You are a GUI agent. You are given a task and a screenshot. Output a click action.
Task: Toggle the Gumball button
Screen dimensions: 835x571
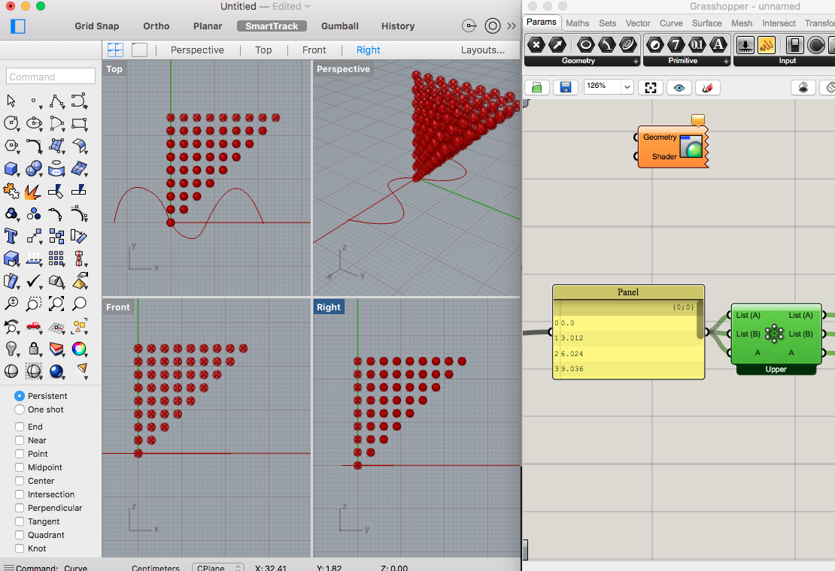point(340,26)
